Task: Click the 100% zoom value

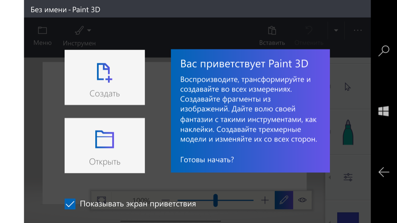Action: click(x=141, y=201)
